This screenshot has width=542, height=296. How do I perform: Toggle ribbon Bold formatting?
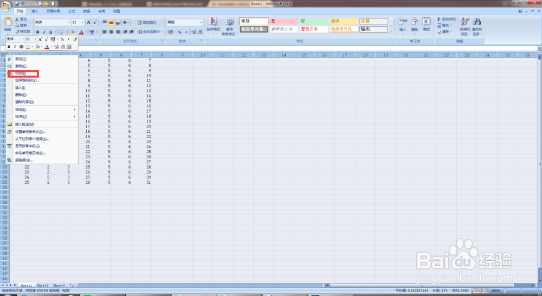(x=37, y=32)
